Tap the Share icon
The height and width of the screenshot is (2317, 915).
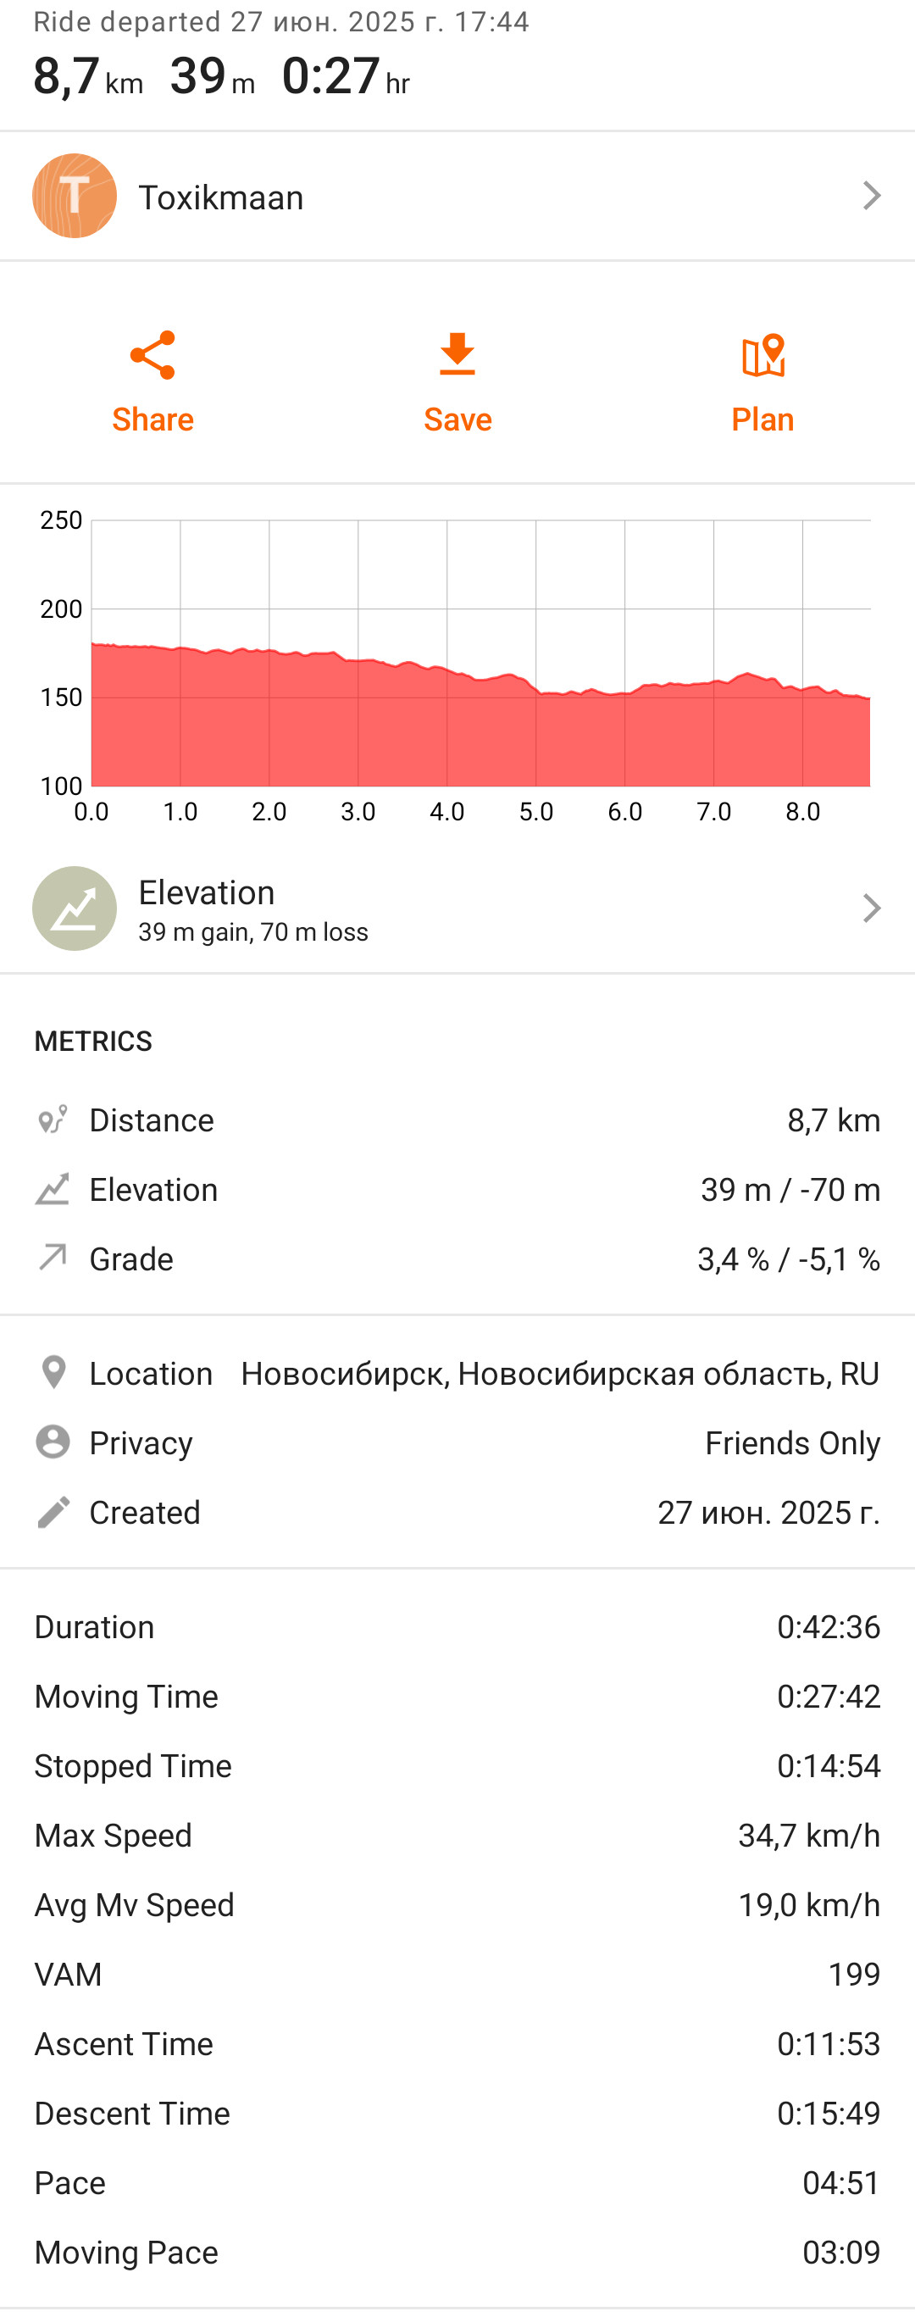pyautogui.click(x=152, y=355)
